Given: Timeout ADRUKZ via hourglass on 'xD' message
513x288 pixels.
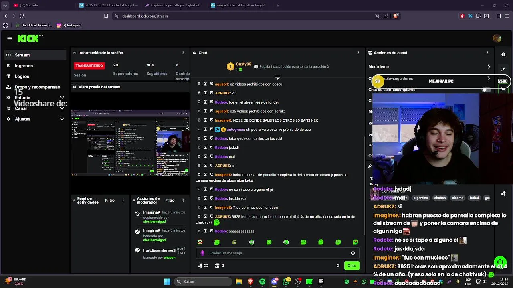Looking at the screenshot, I should coord(206,93).
